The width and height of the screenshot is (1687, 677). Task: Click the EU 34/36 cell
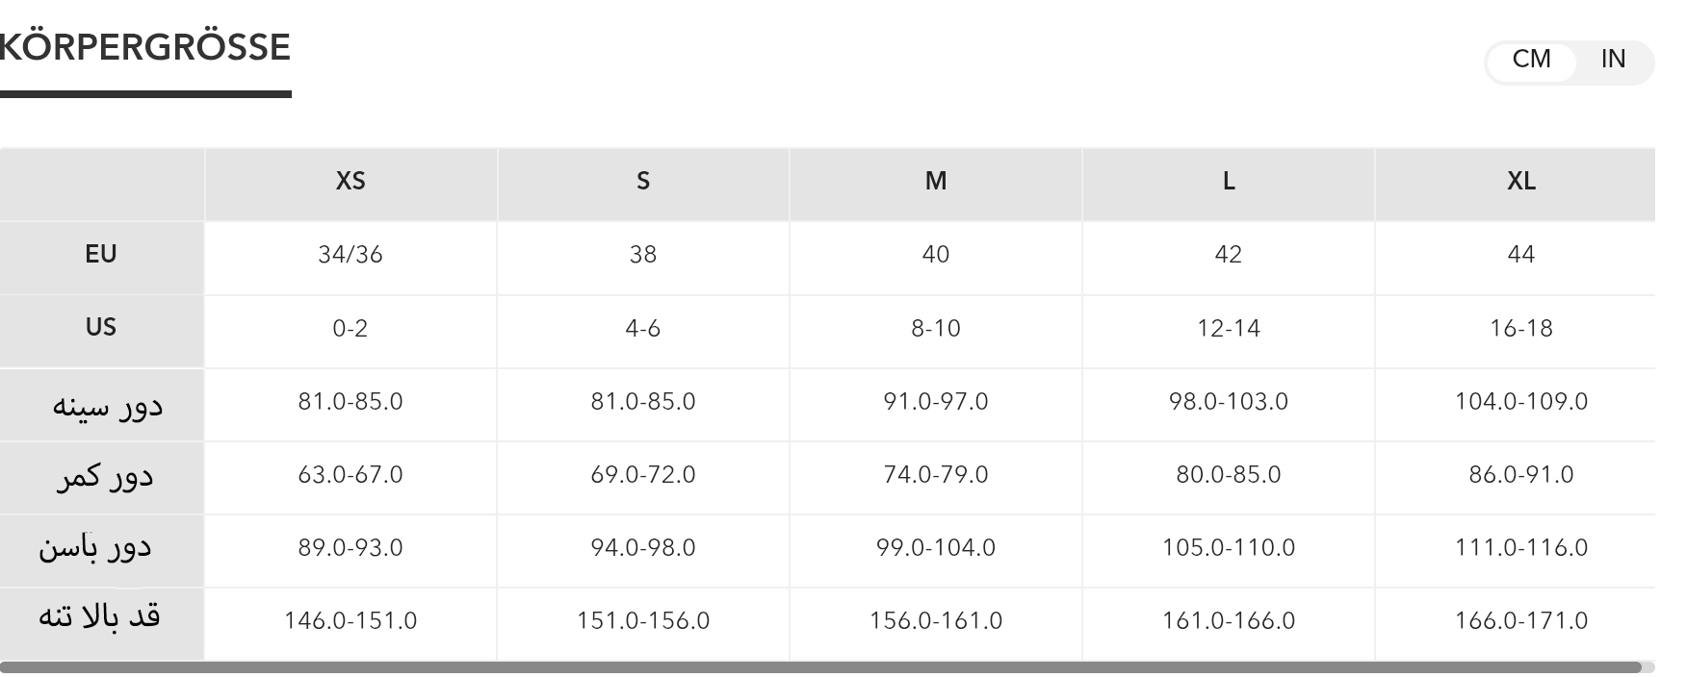coord(350,255)
